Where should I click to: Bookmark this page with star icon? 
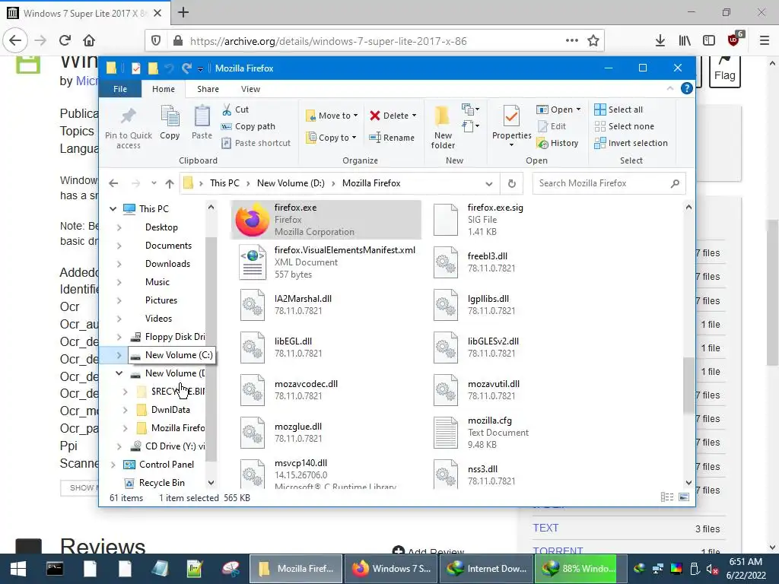pyautogui.click(x=593, y=41)
